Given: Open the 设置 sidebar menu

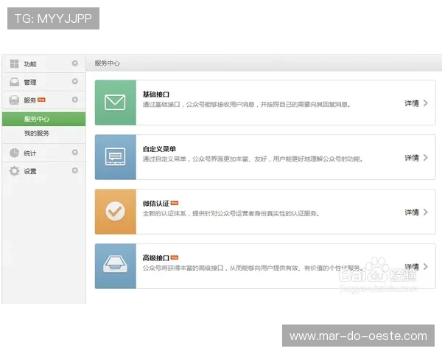Looking at the screenshot, I should pyautogui.click(x=43, y=171).
